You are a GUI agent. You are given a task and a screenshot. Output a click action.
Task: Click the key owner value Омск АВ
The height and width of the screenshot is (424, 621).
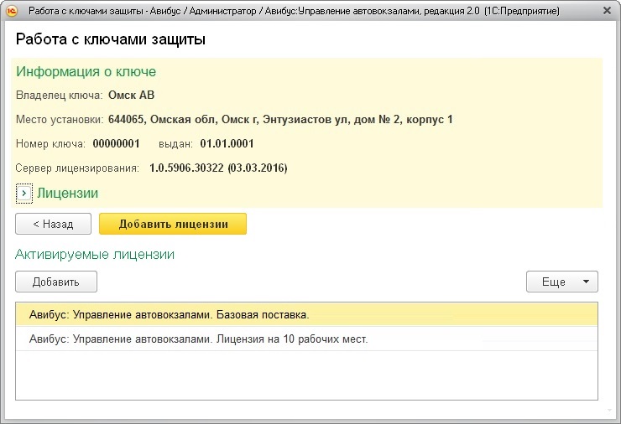tap(131, 96)
